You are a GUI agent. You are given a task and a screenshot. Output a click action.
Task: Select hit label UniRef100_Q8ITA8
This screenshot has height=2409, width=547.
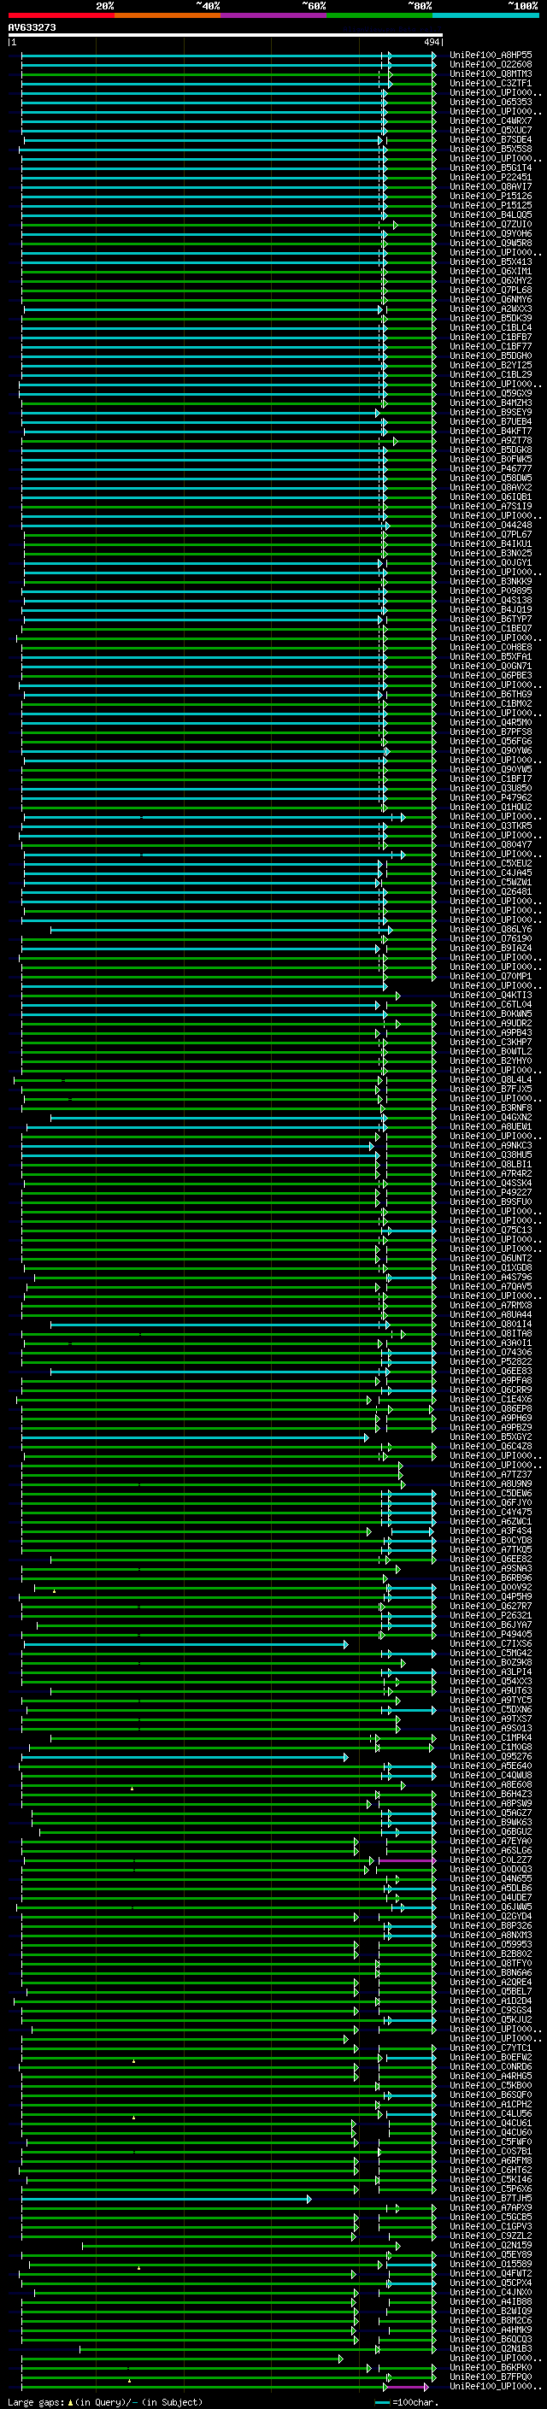[x=491, y=1334]
